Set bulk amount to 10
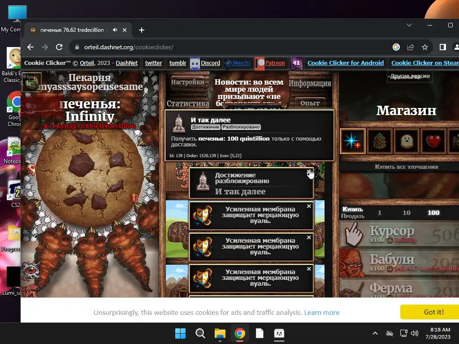 coord(406,213)
